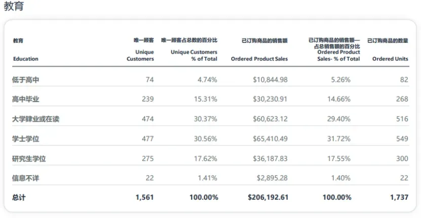Click the total ordered units 1,737

tap(399, 197)
